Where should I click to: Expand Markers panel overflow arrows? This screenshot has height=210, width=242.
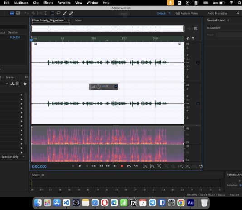point(26,77)
